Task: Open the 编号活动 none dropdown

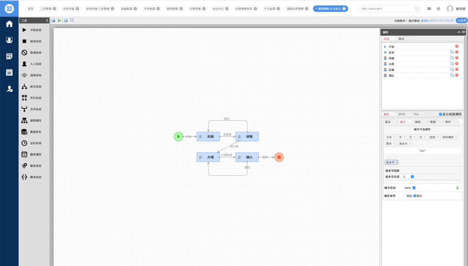Action: point(409,188)
